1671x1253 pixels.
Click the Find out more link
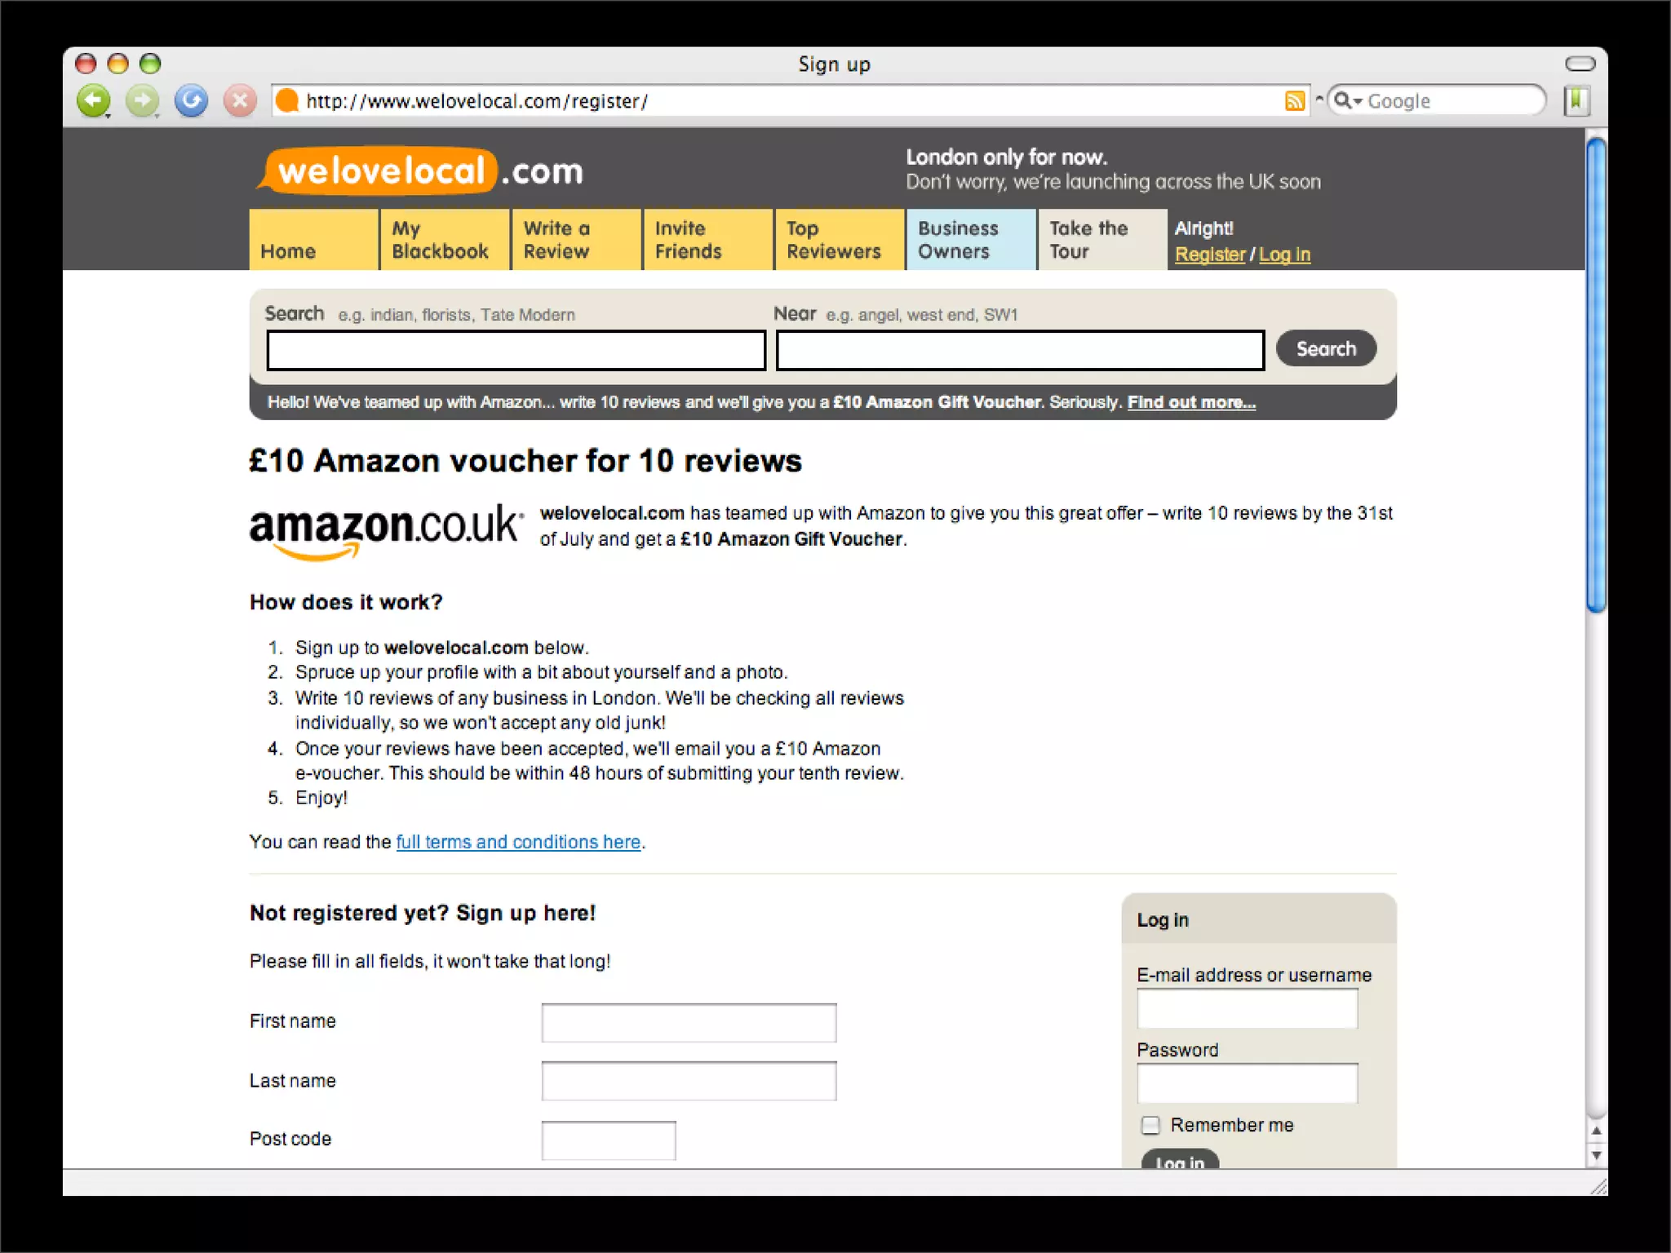[1190, 402]
